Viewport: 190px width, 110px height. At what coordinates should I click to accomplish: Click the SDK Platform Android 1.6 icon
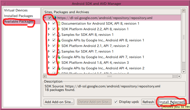coord(59,62)
